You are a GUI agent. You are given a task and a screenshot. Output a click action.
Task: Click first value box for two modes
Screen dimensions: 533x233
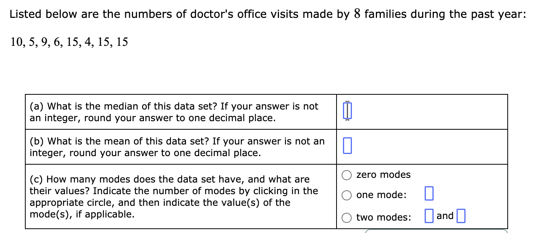tap(429, 216)
